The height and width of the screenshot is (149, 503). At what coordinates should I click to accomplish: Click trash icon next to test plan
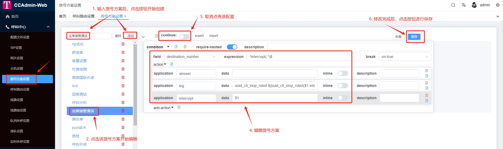coord(123,86)
